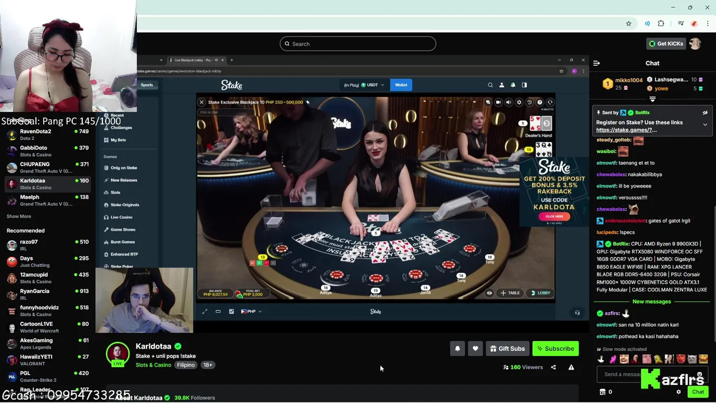Click the Gift Subs button
The image size is (716, 403).
[x=507, y=349]
